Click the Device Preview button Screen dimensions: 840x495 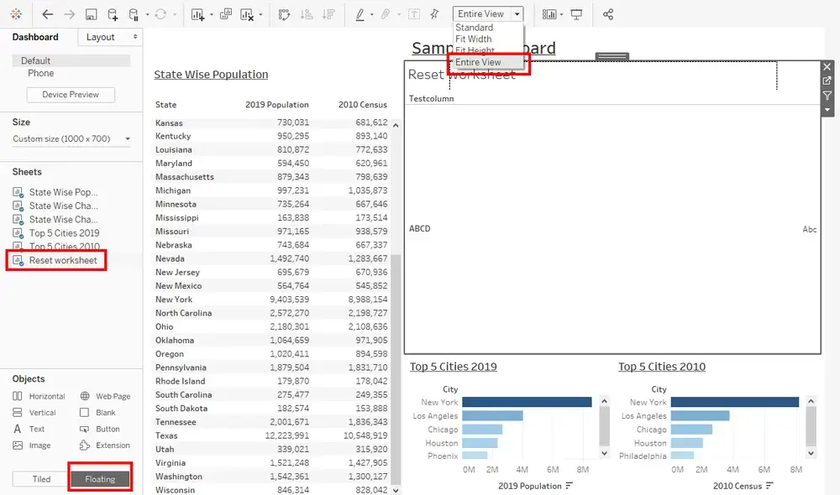point(71,95)
